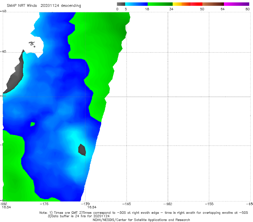Click the '16:54' time under the -180 label

click(x=6, y=207)
